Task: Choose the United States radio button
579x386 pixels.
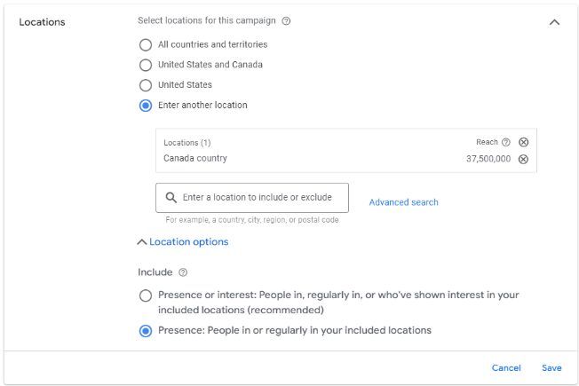Action: tap(146, 85)
